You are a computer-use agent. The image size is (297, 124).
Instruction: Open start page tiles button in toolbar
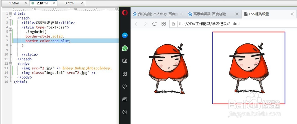click(x=163, y=24)
